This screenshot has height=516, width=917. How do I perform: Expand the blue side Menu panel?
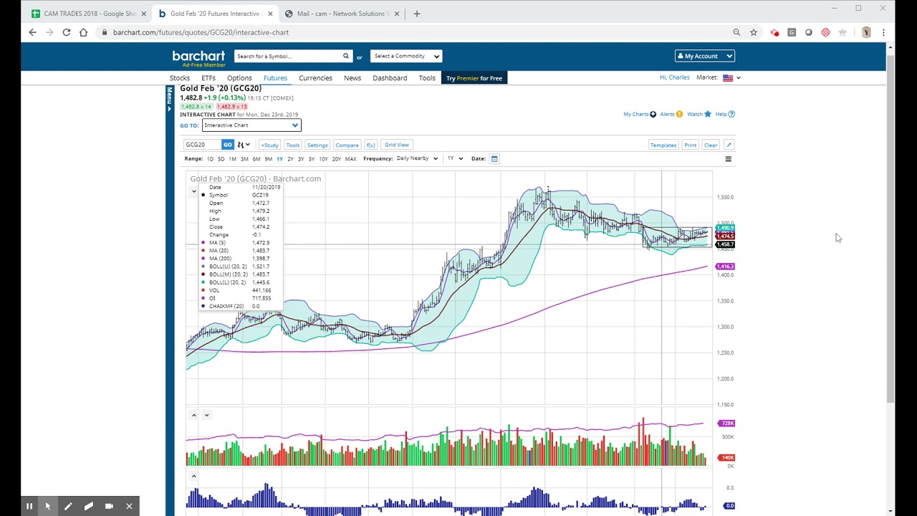(x=170, y=99)
